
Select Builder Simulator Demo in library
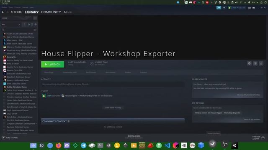(17, 87)
